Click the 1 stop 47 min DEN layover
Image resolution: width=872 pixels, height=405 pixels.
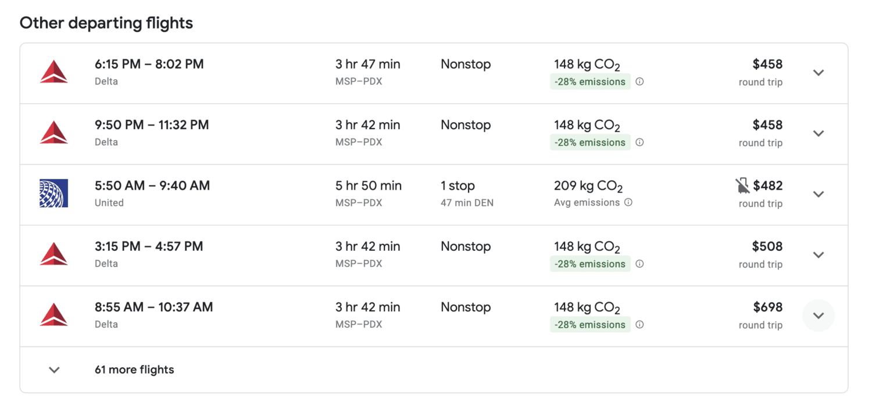467,193
